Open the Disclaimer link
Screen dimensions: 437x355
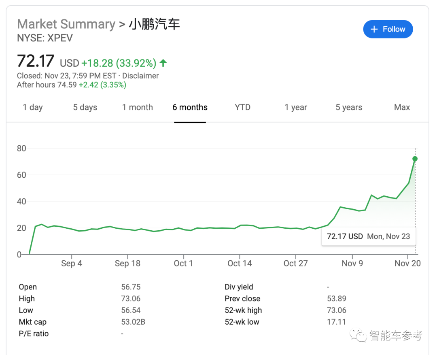140,76
